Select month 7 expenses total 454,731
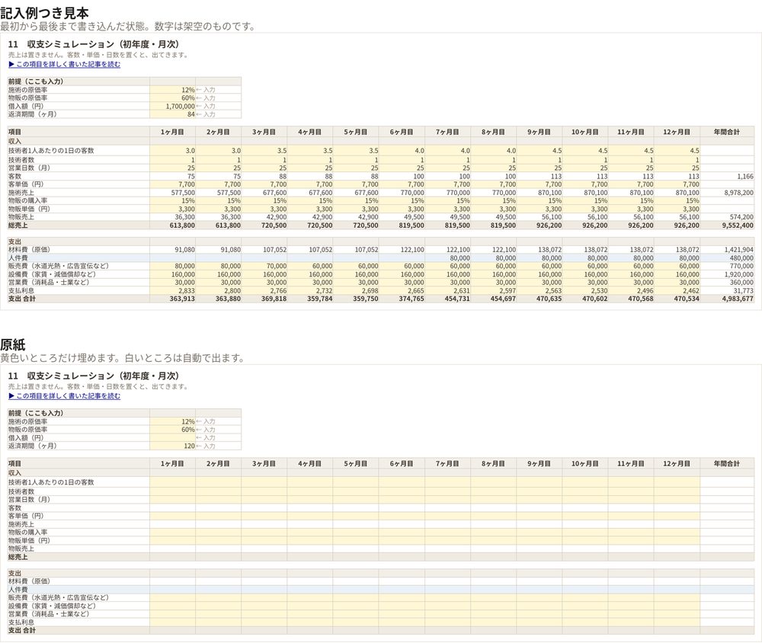The width and height of the screenshot is (762, 643). 447,299
